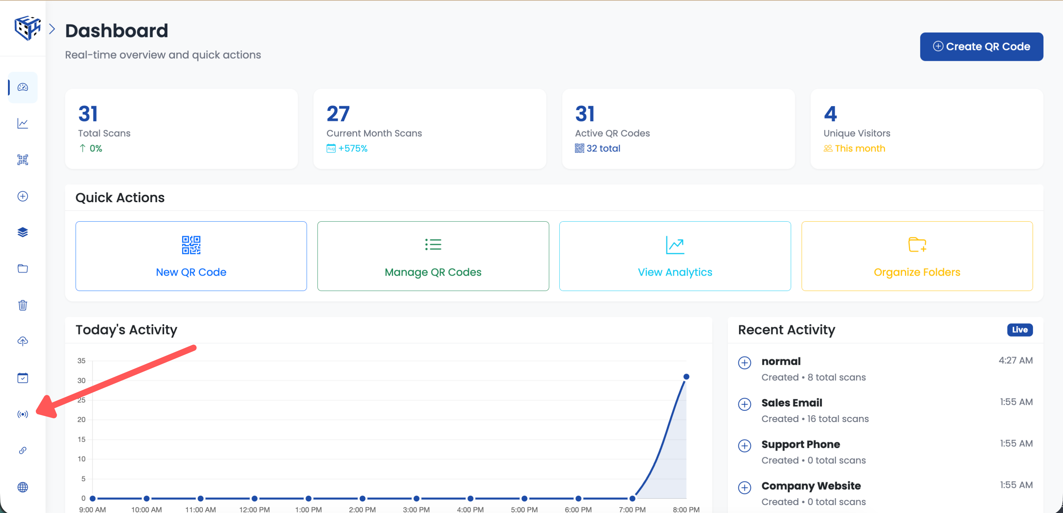
Task: Open the calendar check sidebar icon
Action: pyautogui.click(x=23, y=378)
